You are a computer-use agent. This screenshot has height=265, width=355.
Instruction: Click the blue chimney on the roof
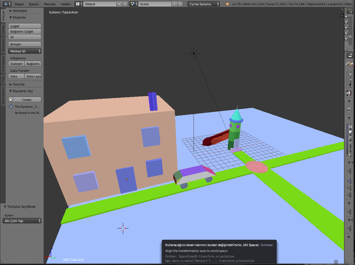point(153,101)
